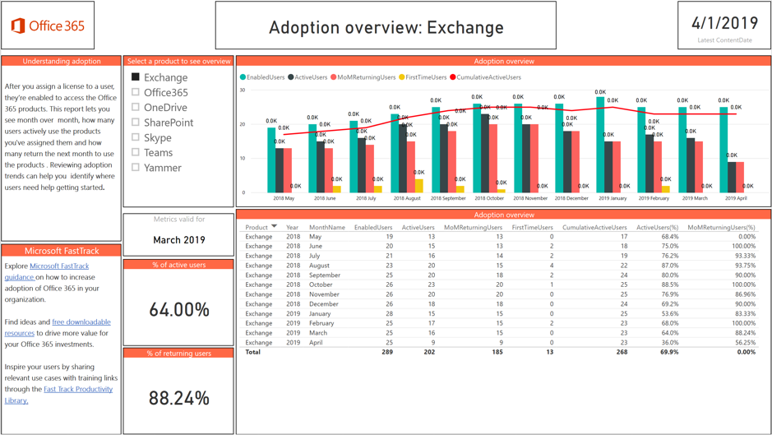Click the Office 365 logo
Viewport: 772px width, 435px height.
point(48,25)
